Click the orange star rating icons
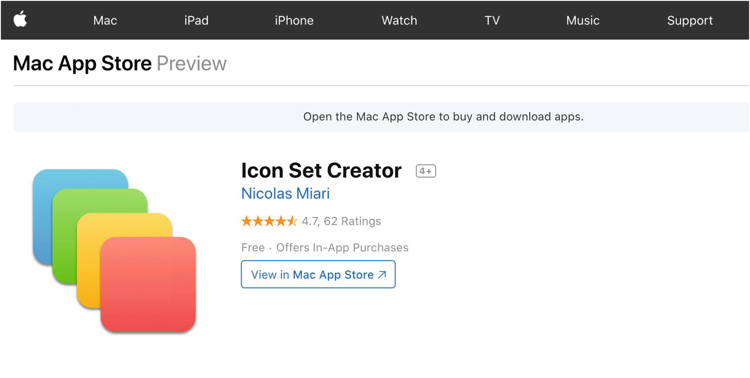This screenshot has width=750, height=378. [x=269, y=221]
